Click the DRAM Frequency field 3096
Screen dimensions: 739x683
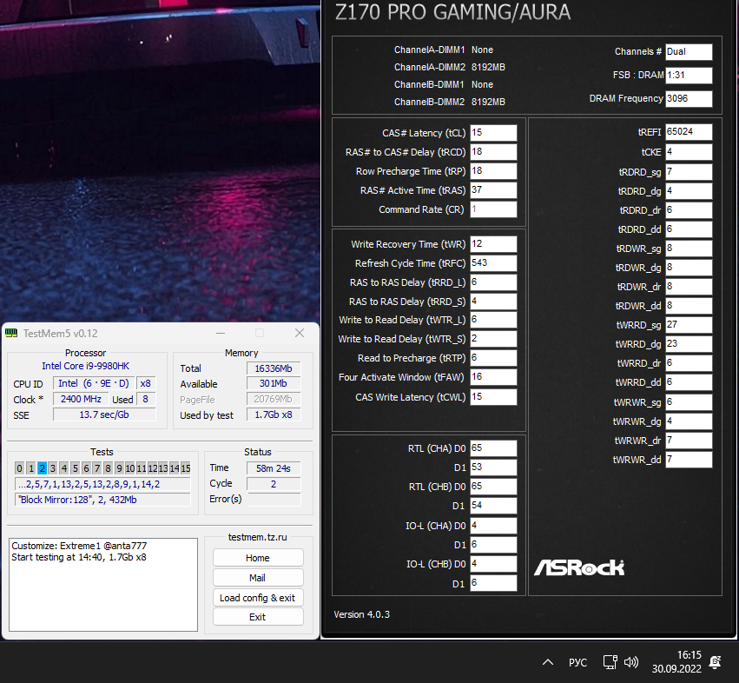[689, 98]
